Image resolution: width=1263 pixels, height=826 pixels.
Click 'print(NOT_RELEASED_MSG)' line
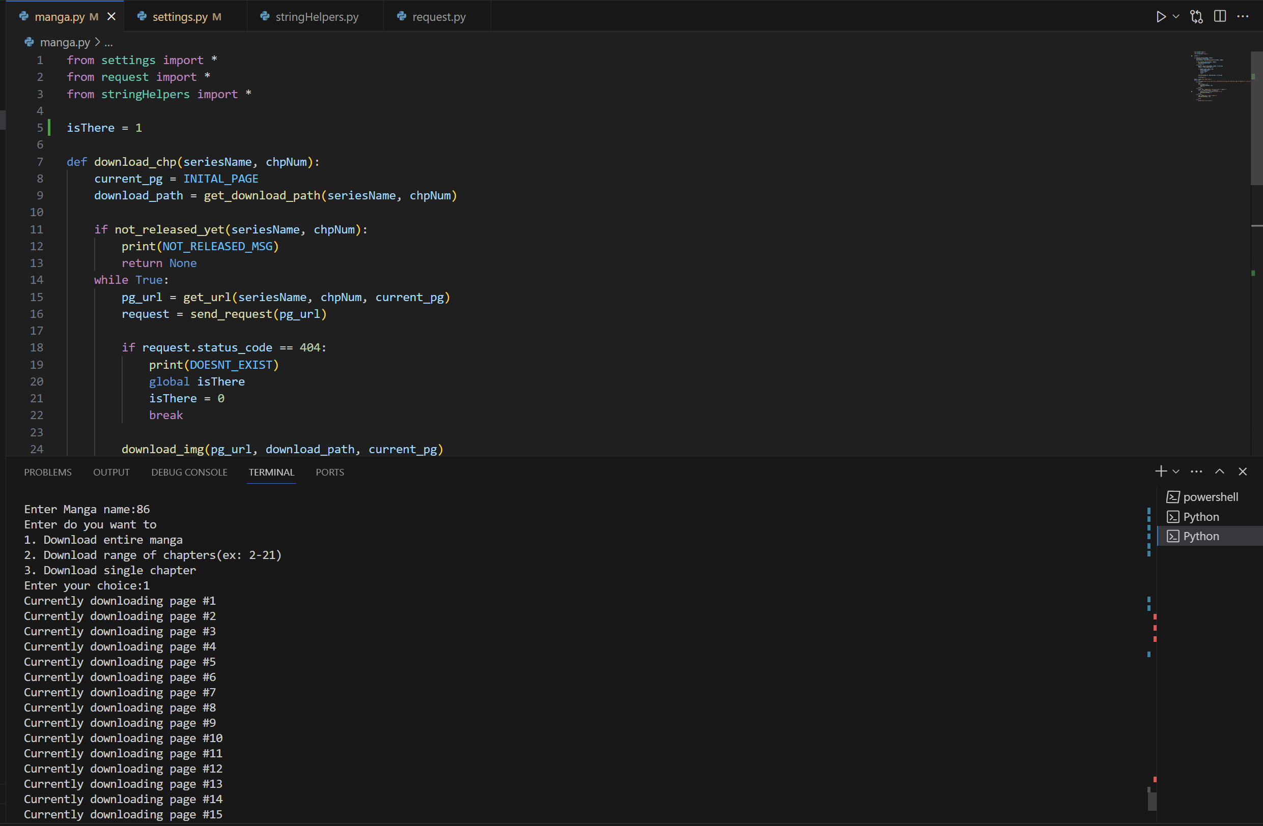200,246
